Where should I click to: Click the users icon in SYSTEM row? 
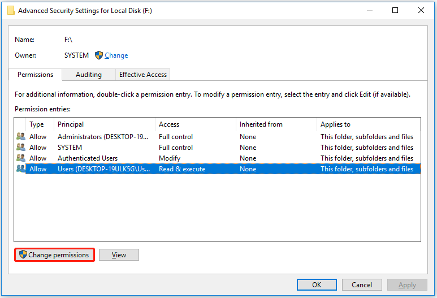[x=20, y=147]
